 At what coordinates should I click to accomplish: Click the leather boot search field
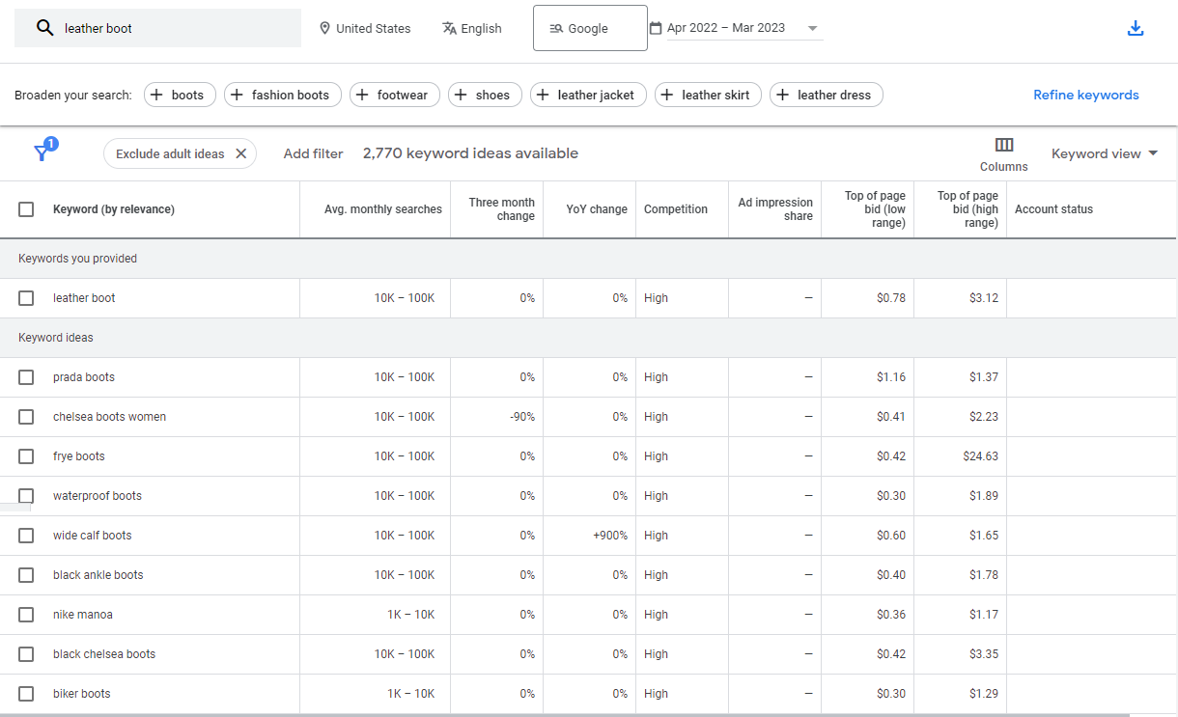[174, 28]
